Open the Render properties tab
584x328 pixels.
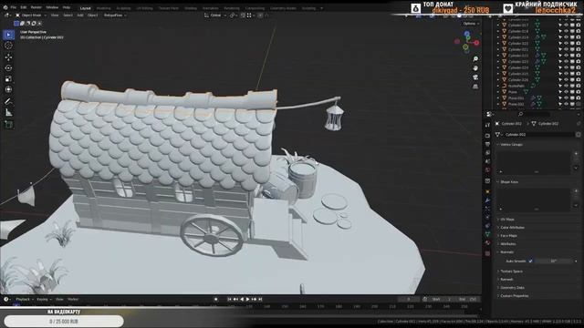(487, 136)
